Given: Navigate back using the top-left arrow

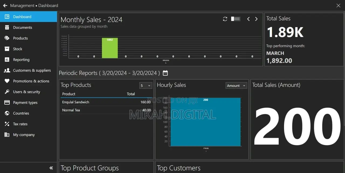Looking at the screenshot, I should (5, 5).
